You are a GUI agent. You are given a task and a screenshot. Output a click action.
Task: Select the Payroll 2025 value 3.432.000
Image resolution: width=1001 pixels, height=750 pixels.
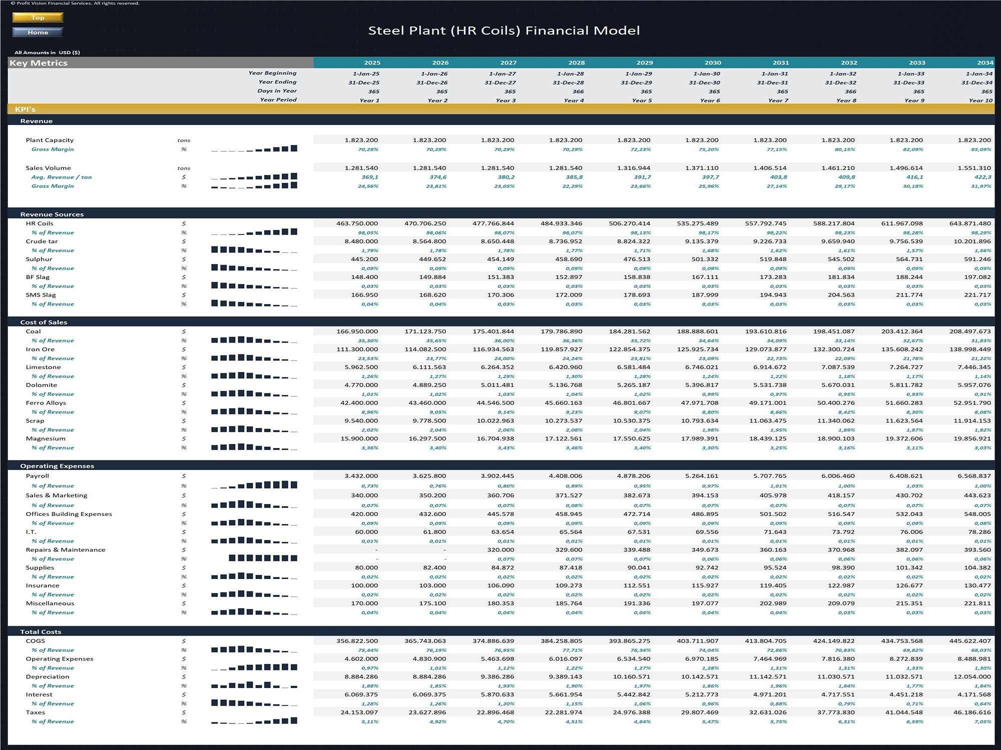point(361,476)
